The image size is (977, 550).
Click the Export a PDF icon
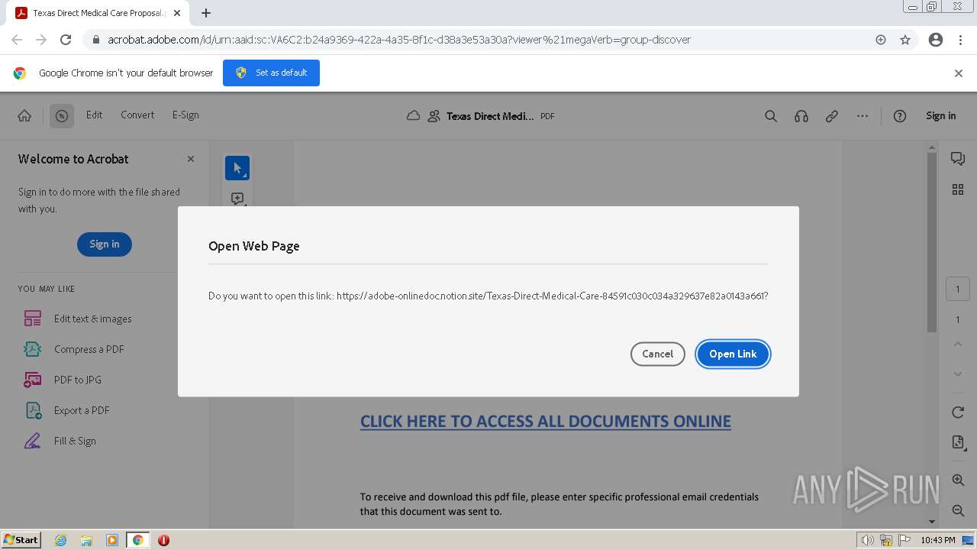point(34,410)
